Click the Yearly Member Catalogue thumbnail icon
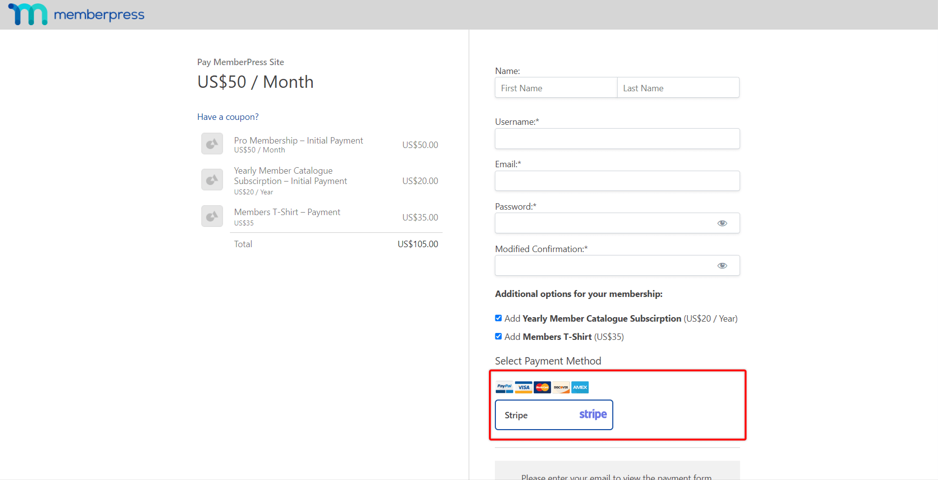 coord(212,180)
